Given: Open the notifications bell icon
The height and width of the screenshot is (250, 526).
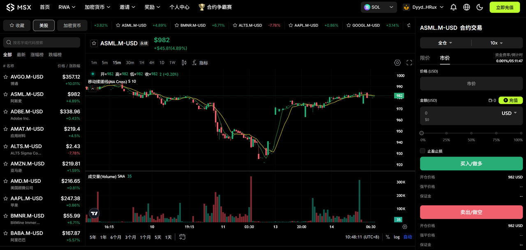Looking at the screenshot, I should click(x=453, y=7).
